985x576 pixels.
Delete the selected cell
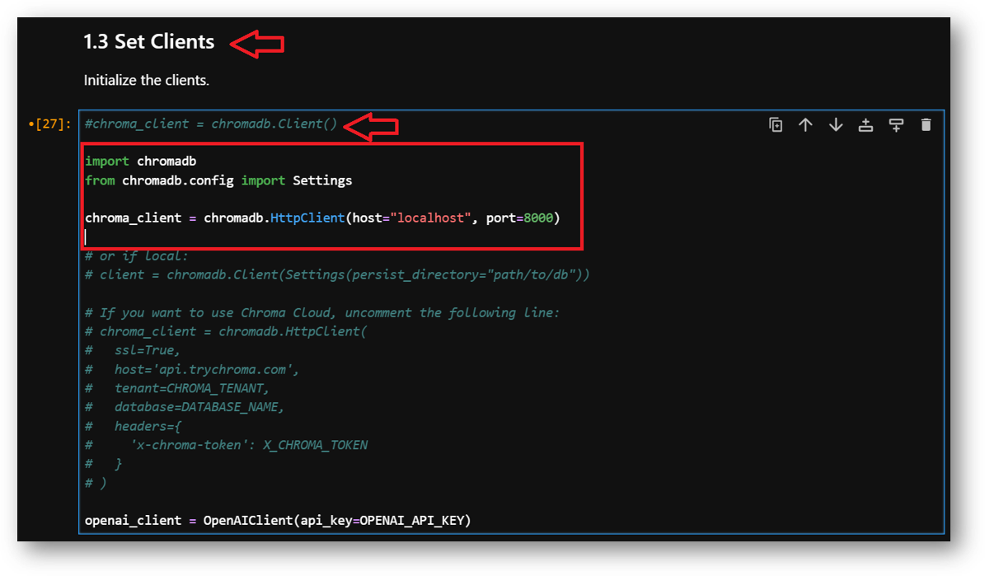[x=926, y=124]
